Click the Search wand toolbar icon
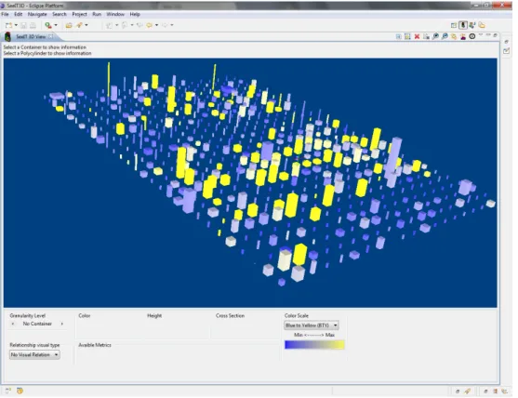Screen dimensions: 518x398 click(79, 25)
